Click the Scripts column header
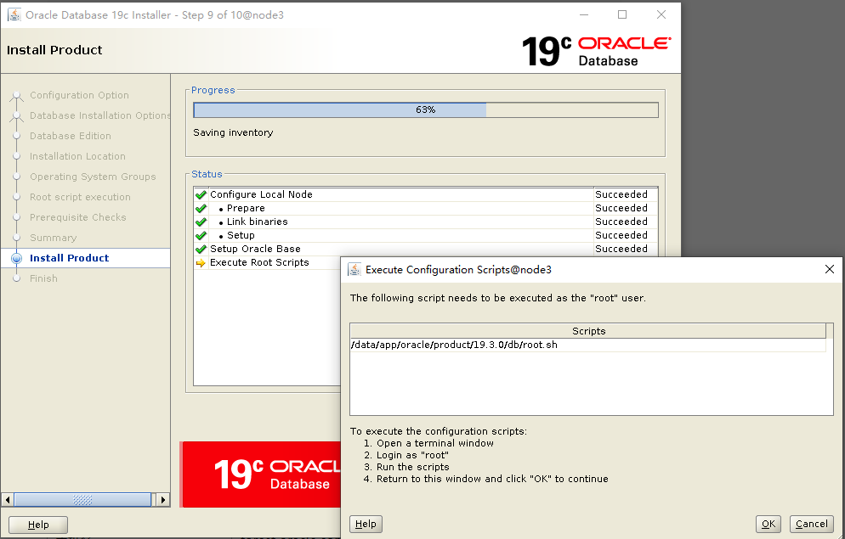845x539 pixels. [x=588, y=331]
